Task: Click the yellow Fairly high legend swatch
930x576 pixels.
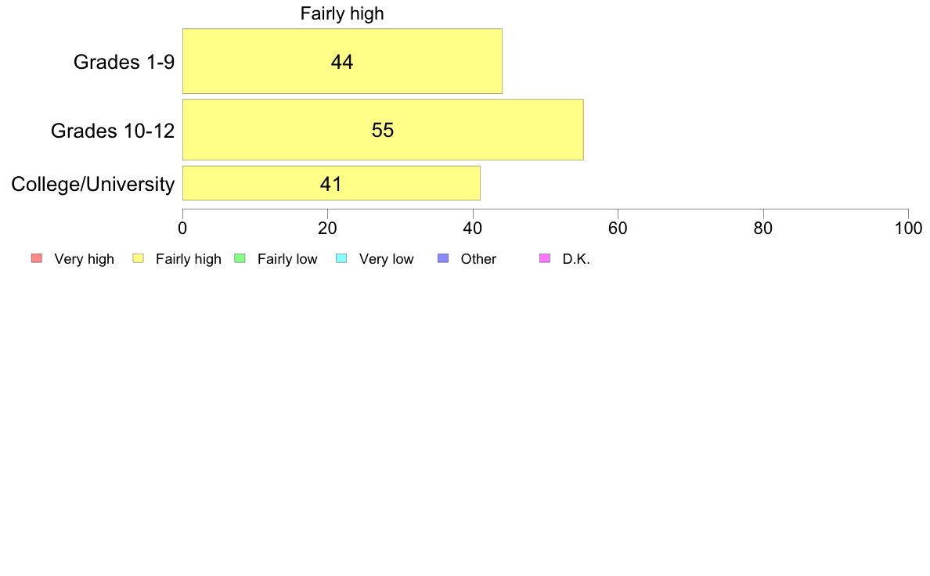Action: click(139, 258)
